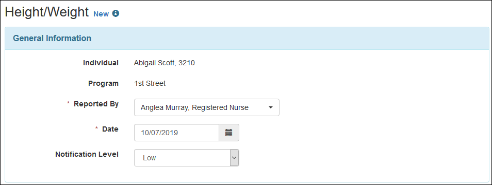The width and height of the screenshot is (492, 185).
Task: Select the General Information panel header
Action: click(247, 39)
